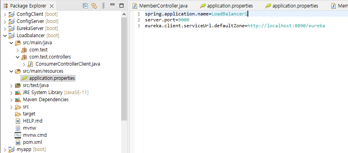Viewport: 348px width, 153px height.
Task: Place cursor on spring.application.name line
Action: 196,14
